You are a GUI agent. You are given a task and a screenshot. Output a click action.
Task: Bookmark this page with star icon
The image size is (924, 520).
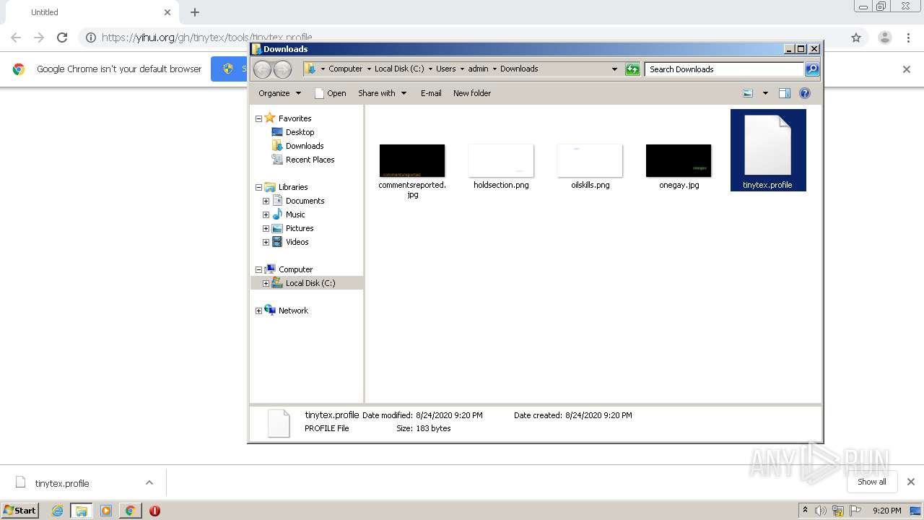pyautogui.click(x=856, y=38)
